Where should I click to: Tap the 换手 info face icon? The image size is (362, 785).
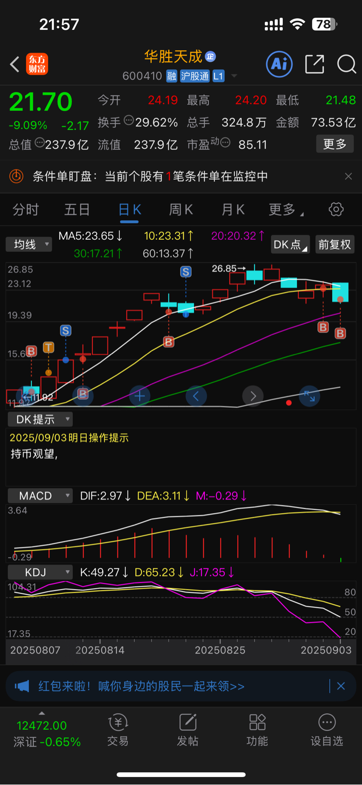[129, 120]
